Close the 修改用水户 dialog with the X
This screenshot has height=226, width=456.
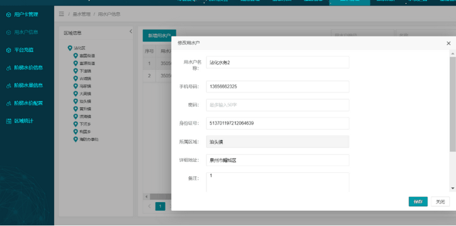pyautogui.click(x=449, y=43)
